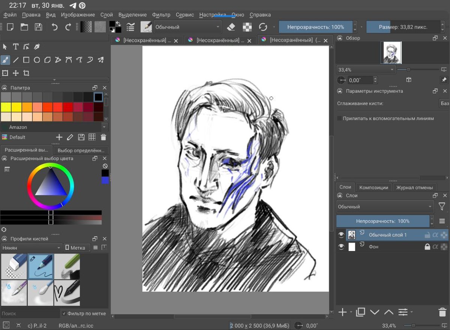Toggle lock on Обычный слой 1
This screenshot has width=450, height=330.
point(427,235)
